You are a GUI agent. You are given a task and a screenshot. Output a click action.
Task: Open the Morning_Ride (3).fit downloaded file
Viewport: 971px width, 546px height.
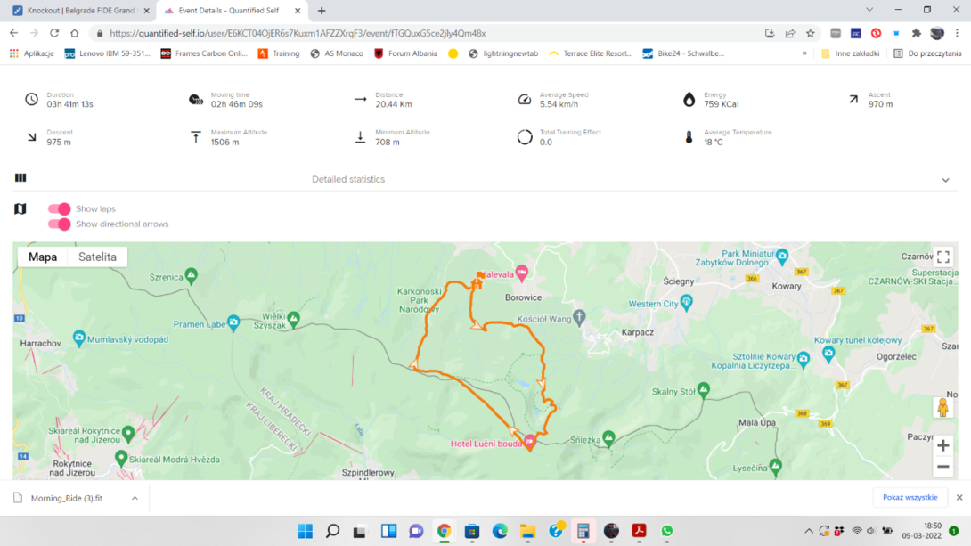tap(67, 498)
